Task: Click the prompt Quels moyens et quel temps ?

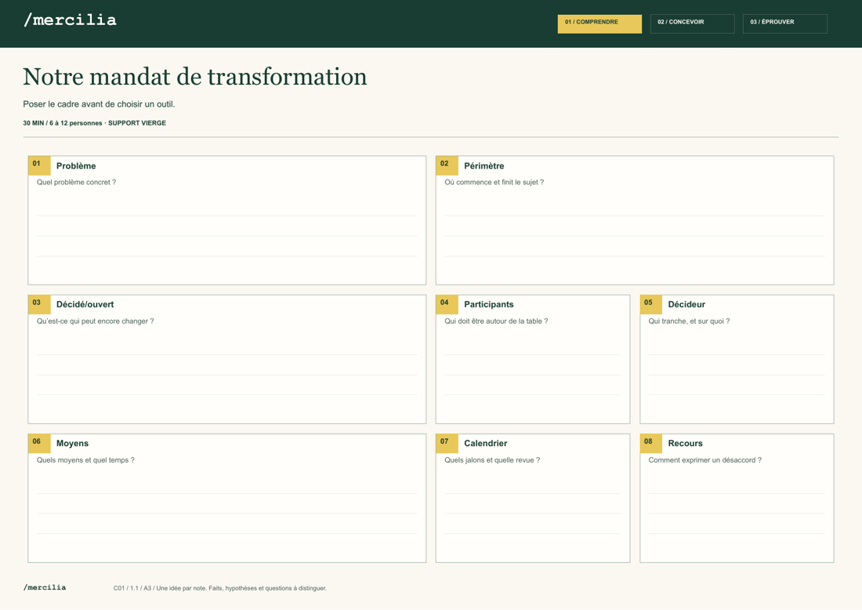Action: coord(85,460)
